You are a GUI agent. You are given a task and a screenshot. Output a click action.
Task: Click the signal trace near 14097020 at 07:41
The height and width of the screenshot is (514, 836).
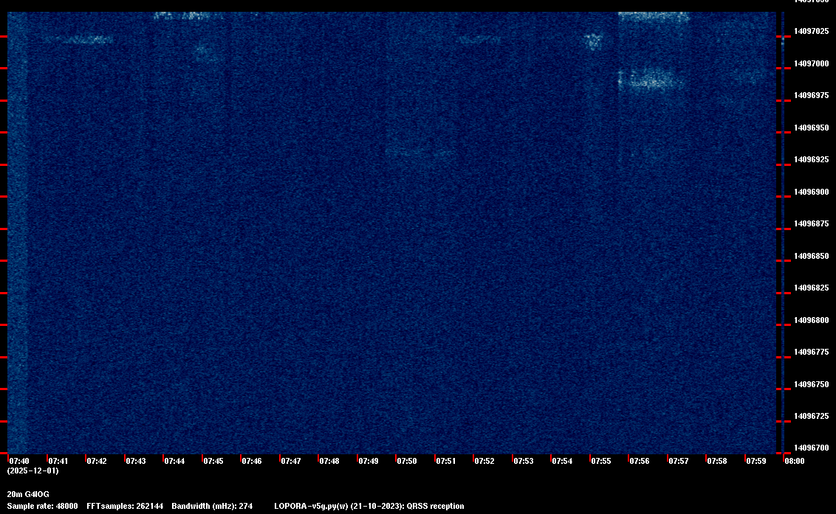tap(78, 39)
